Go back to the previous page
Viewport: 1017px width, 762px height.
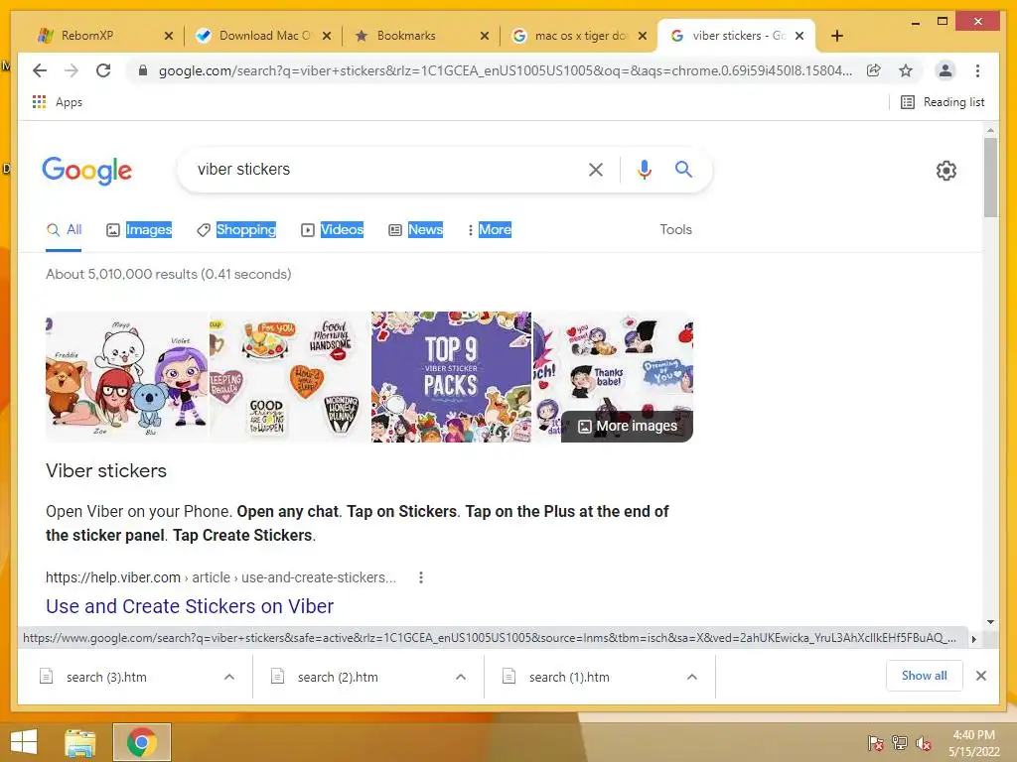(x=40, y=70)
